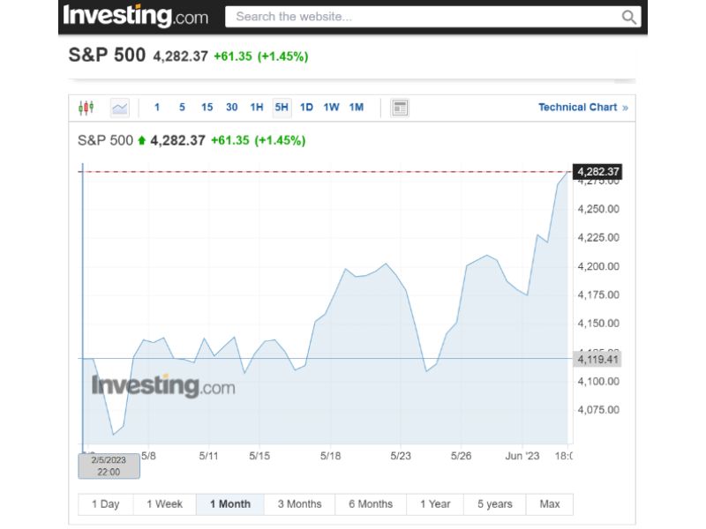Set chart interval to 1 minute
The image size is (706, 529).
[157, 108]
